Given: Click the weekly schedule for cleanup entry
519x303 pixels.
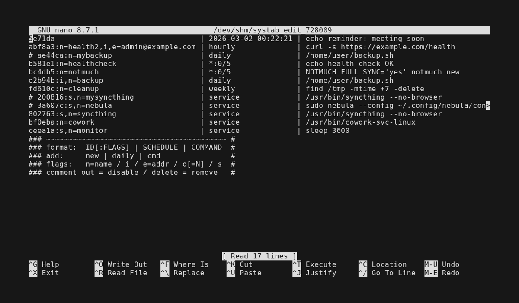Looking at the screenshot, I should [222, 89].
